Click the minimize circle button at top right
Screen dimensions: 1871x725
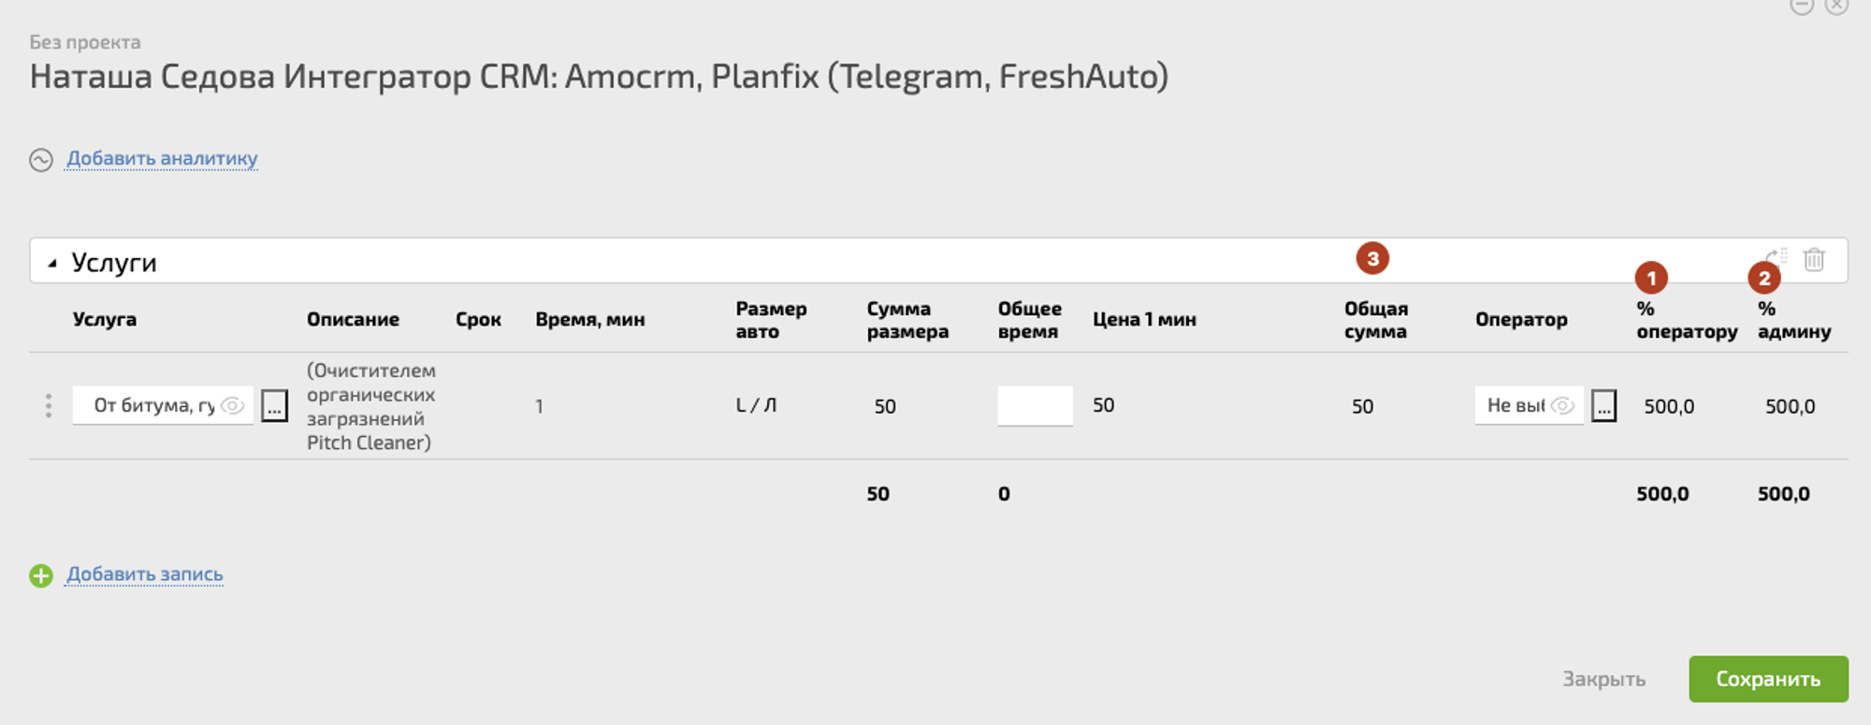pos(1802,6)
